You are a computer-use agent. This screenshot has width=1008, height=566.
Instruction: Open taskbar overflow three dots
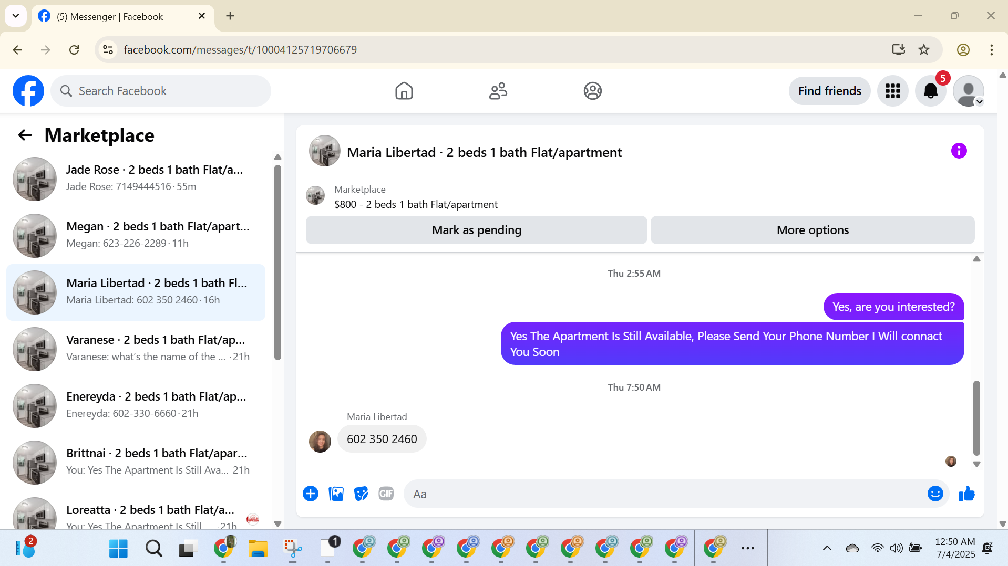click(x=747, y=548)
